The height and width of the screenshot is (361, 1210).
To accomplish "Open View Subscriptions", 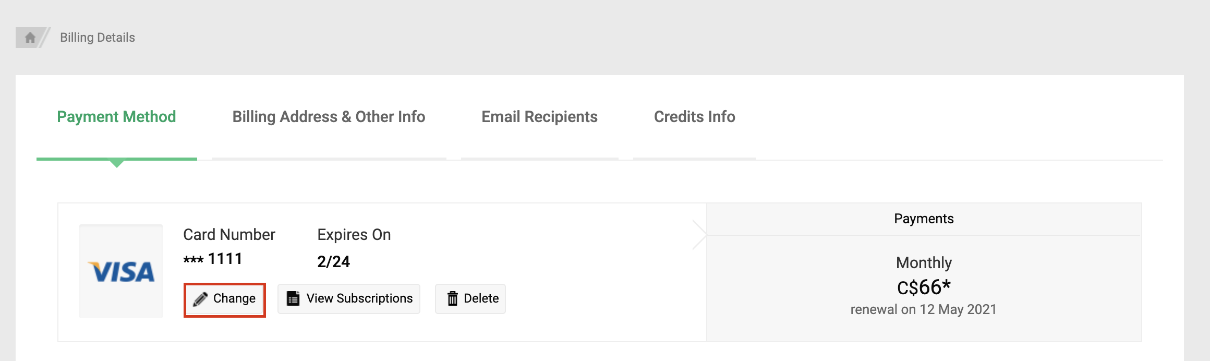I will coord(359,298).
